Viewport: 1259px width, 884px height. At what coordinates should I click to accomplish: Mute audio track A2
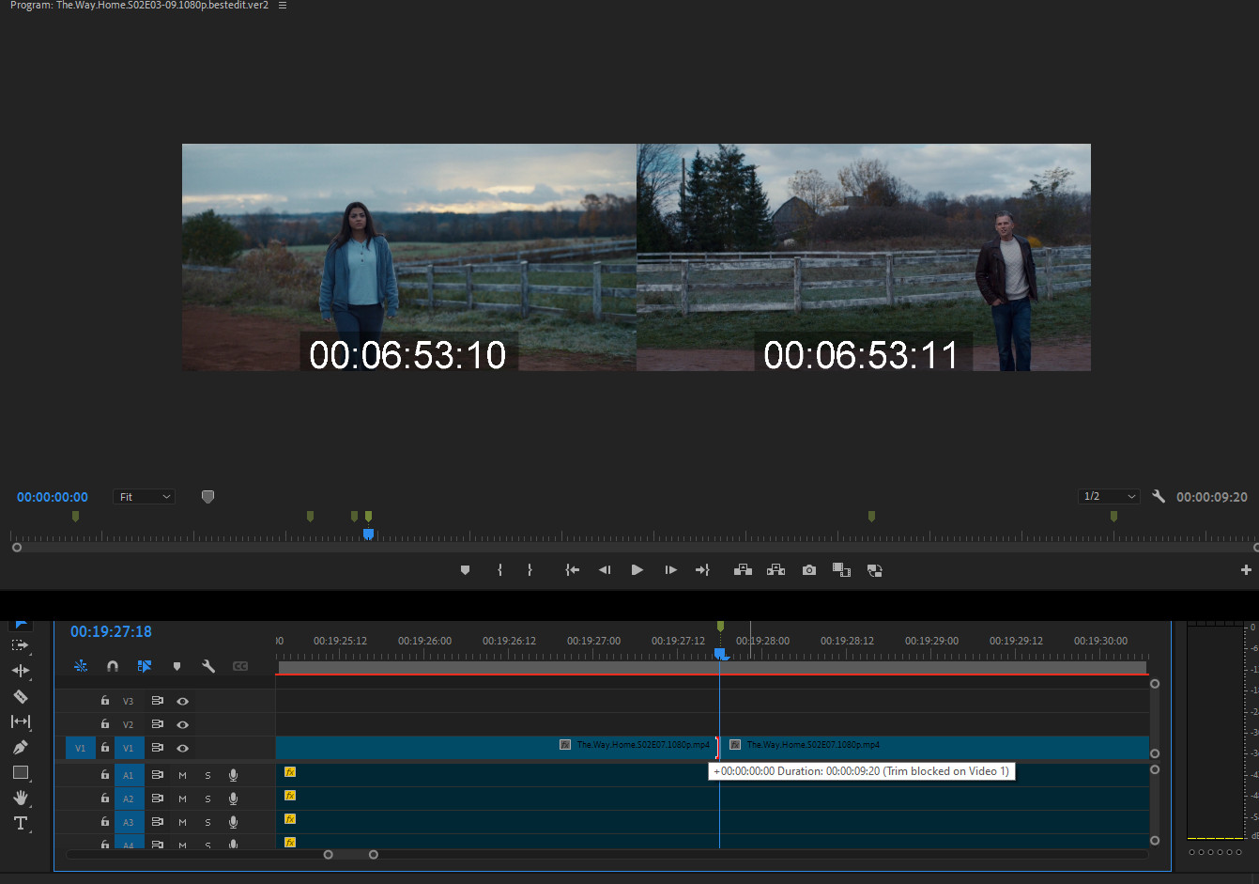[182, 799]
